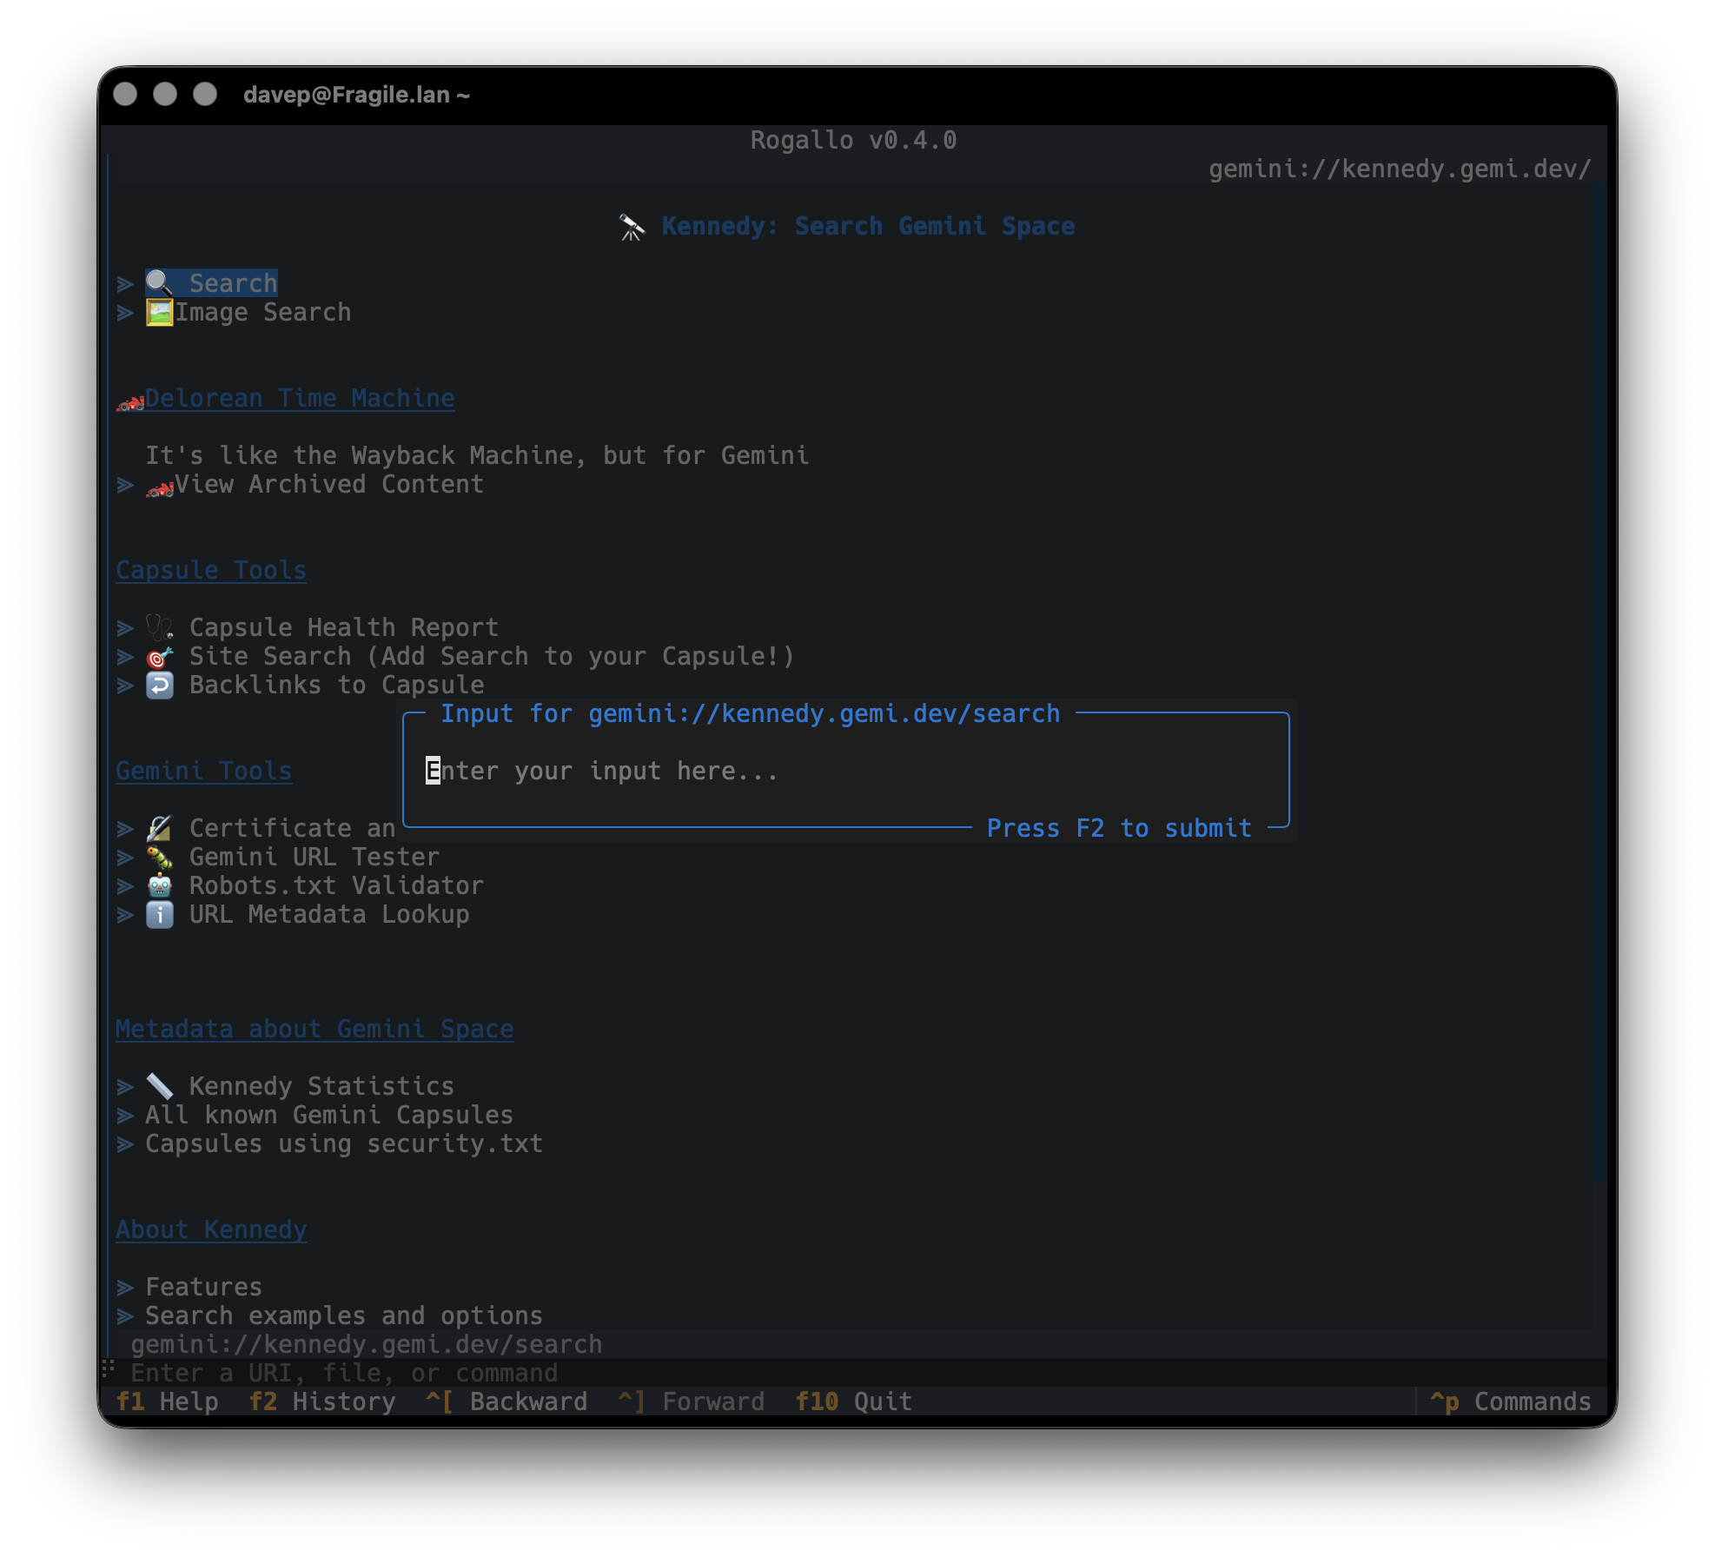Open Search examples and options link
The width and height of the screenshot is (1715, 1557).
point(344,1315)
